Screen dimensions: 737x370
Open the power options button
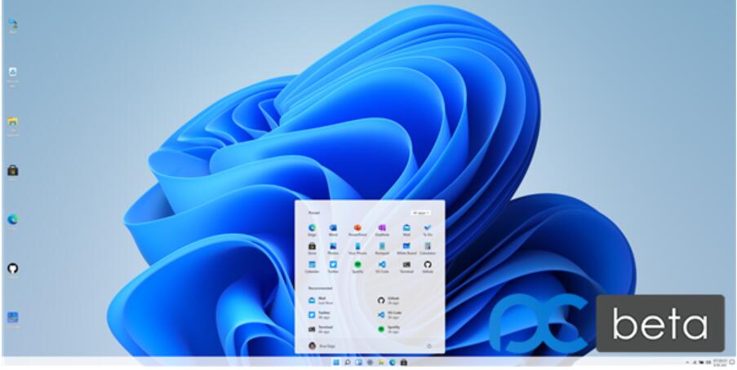pyautogui.click(x=428, y=346)
